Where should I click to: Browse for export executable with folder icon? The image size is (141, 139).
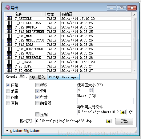pyautogui.click(x=123, y=112)
